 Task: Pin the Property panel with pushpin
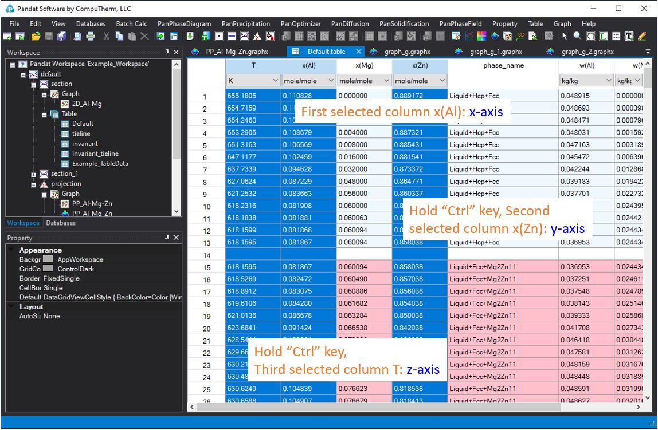click(x=167, y=238)
